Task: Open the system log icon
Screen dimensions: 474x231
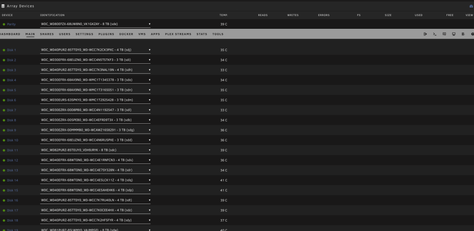Action: click(463, 34)
